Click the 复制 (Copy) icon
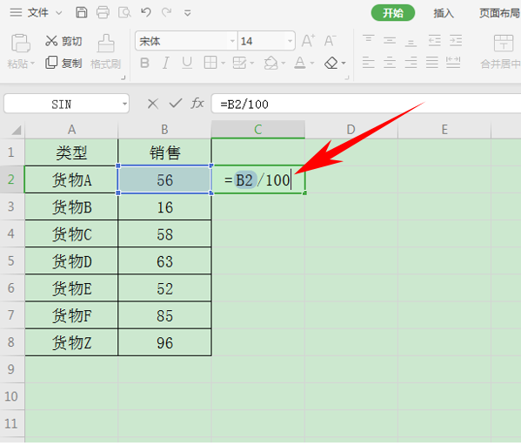521x446 pixels. pyautogui.click(x=51, y=63)
